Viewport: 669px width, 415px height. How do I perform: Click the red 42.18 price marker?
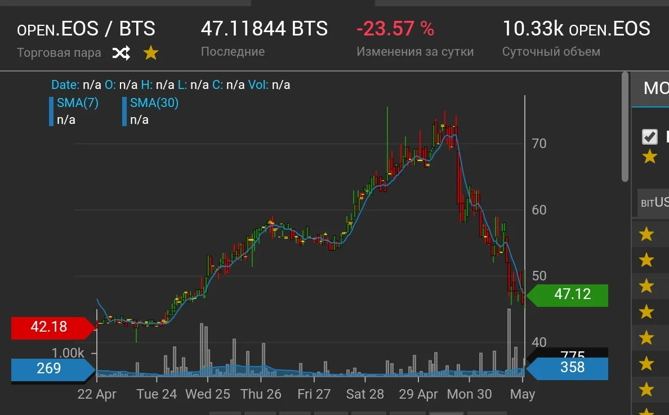tap(53, 327)
